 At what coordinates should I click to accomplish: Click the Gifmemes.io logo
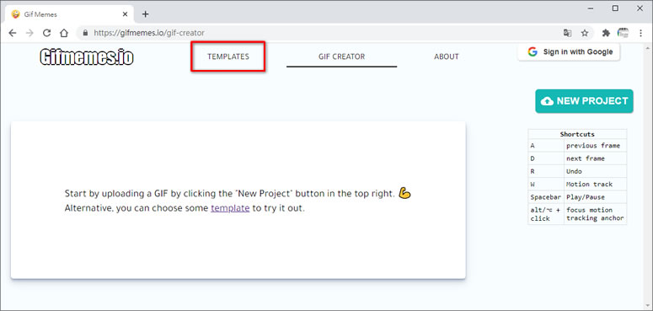[87, 57]
